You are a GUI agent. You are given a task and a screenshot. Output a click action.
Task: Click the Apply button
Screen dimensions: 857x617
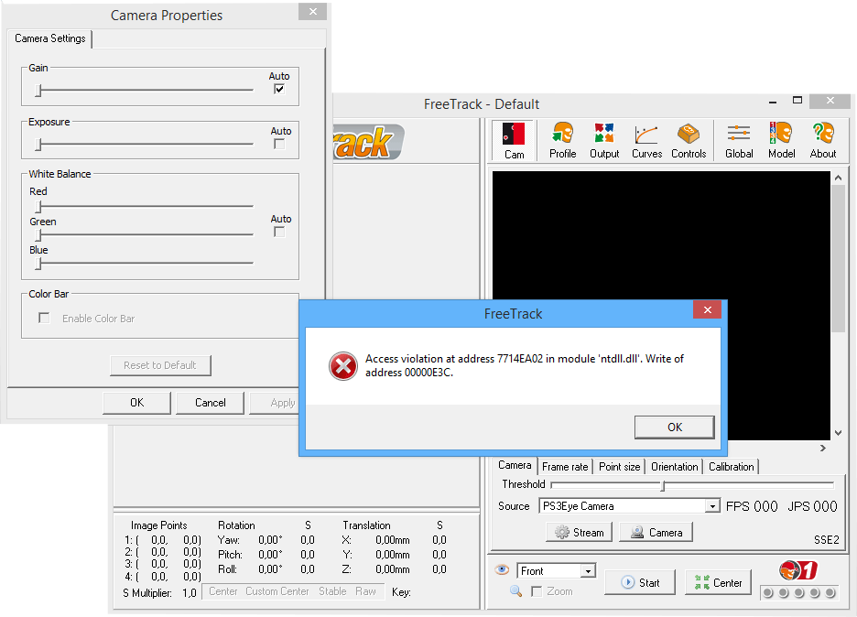275,403
